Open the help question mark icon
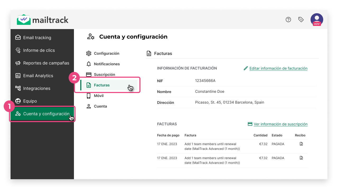338x194 pixels. (x=288, y=20)
